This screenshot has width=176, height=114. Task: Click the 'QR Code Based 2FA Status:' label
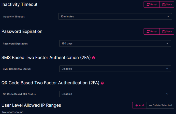pyautogui.click(x=20, y=94)
